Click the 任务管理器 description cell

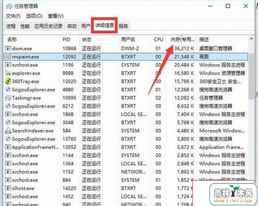point(211,98)
